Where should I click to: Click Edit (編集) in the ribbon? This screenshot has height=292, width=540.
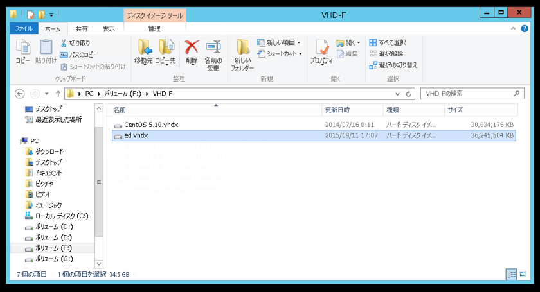[348, 54]
